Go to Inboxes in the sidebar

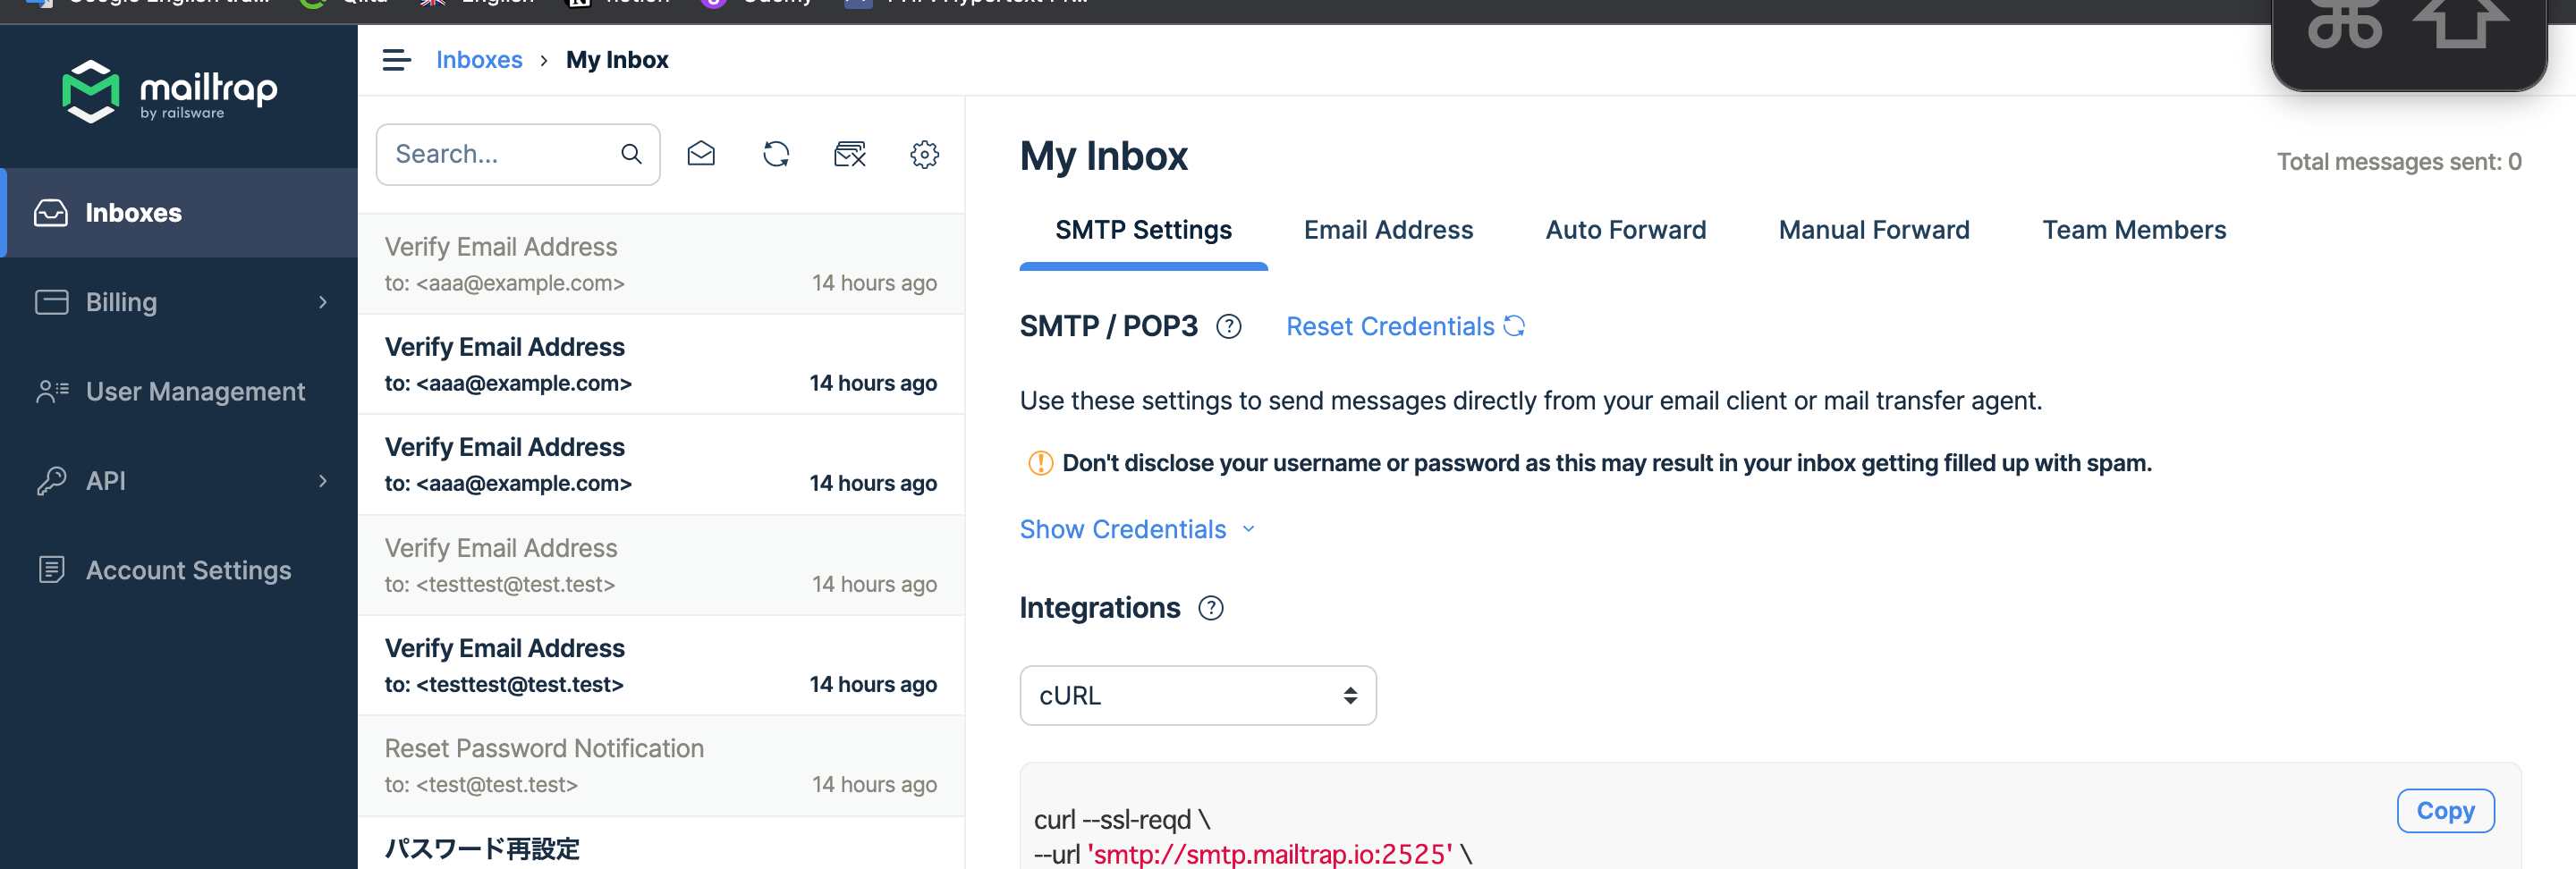click(x=179, y=213)
